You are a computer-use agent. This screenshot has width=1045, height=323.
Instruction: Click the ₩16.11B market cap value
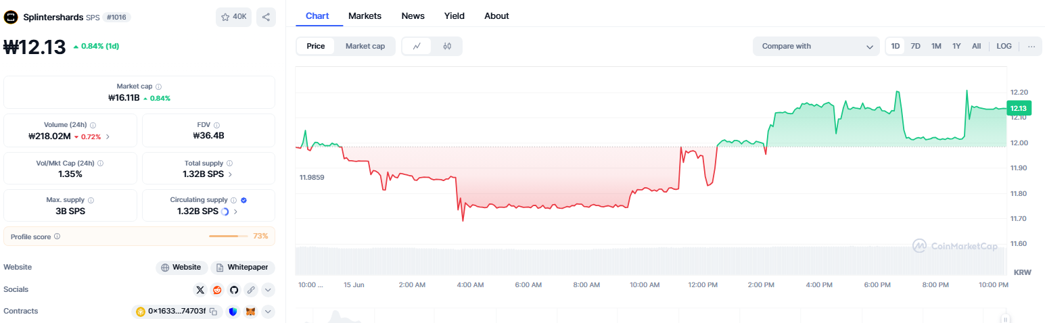click(x=124, y=98)
